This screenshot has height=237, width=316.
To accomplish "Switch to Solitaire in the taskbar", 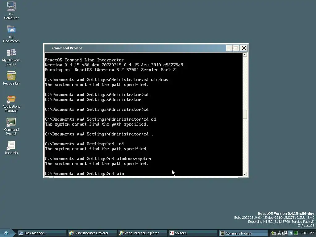I will click(x=193, y=233).
